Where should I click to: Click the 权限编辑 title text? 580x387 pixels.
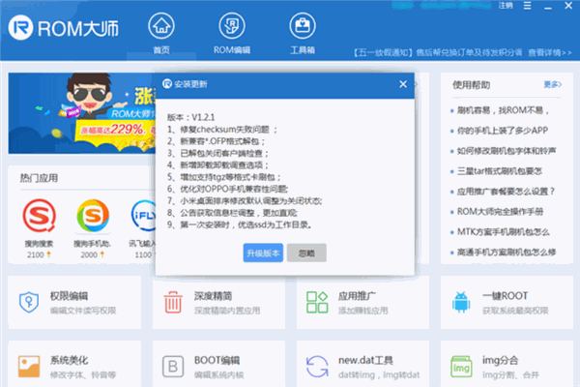[69, 296]
